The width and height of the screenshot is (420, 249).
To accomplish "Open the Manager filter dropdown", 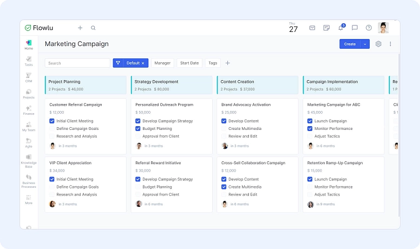I will (162, 63).
